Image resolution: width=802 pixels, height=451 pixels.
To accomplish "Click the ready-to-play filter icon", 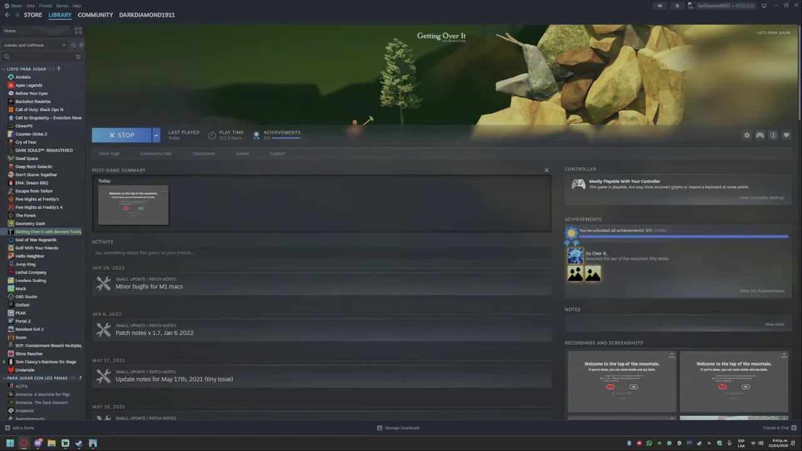I will (81, 45).
